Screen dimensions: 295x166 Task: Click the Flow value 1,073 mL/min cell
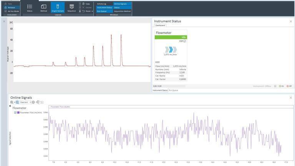(x=179, y=66)
